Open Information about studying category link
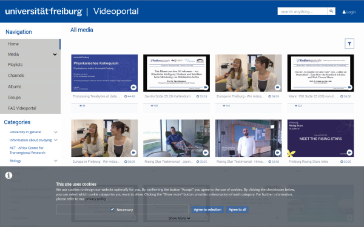Viewport: 364px width, 227px height. (31, 140)
